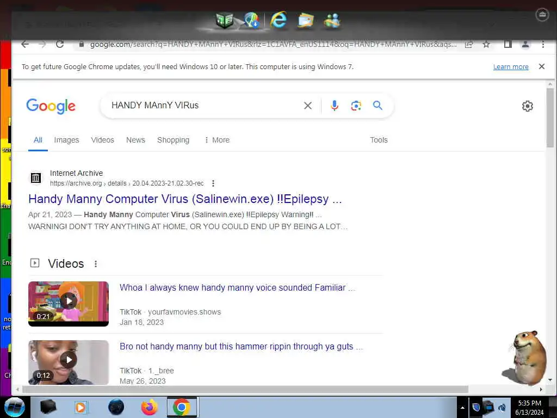Click the Internet Explorer icon in top dock

pyautogui.click(x=278, y=20)
